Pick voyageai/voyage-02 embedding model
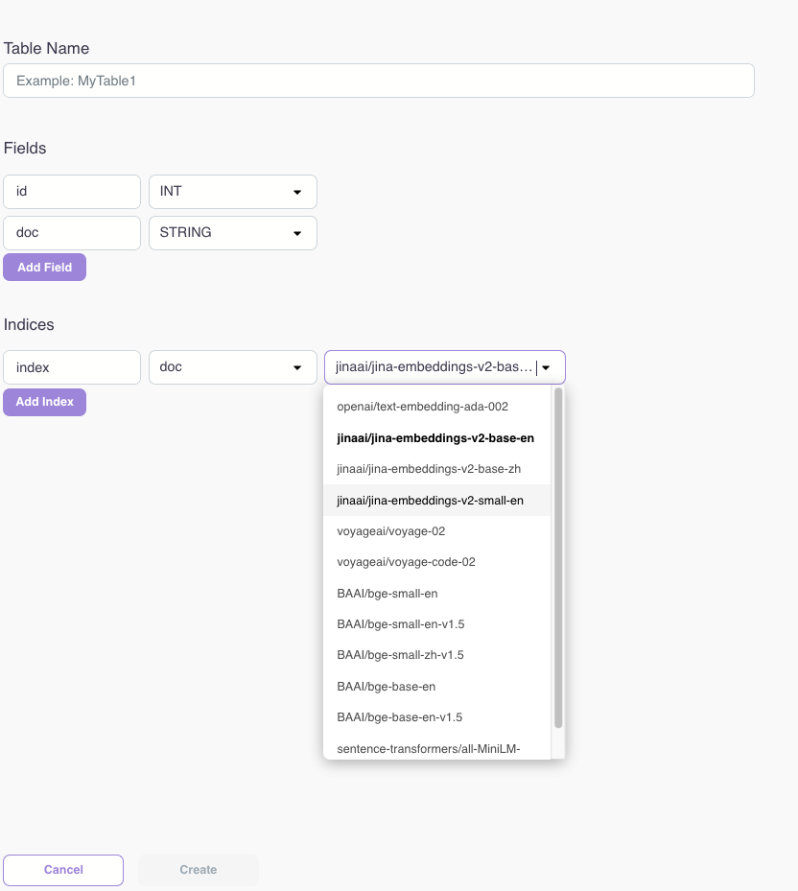The height and width of the screenshot is (891, 798). pos(391,531)
